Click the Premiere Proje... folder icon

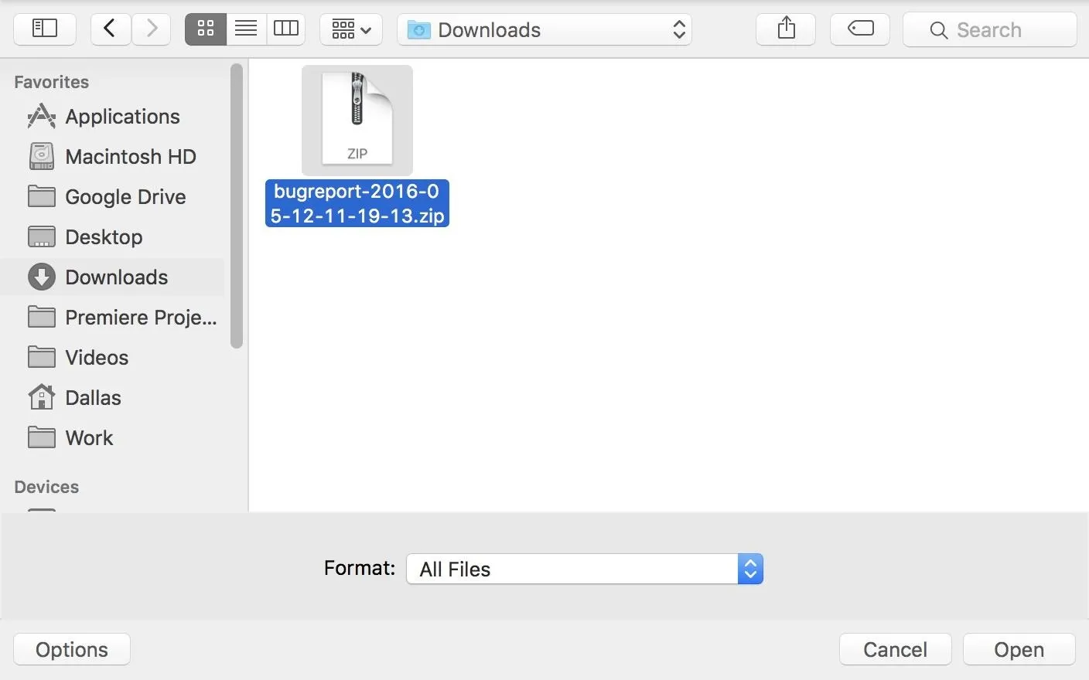(x=42, y=317)
